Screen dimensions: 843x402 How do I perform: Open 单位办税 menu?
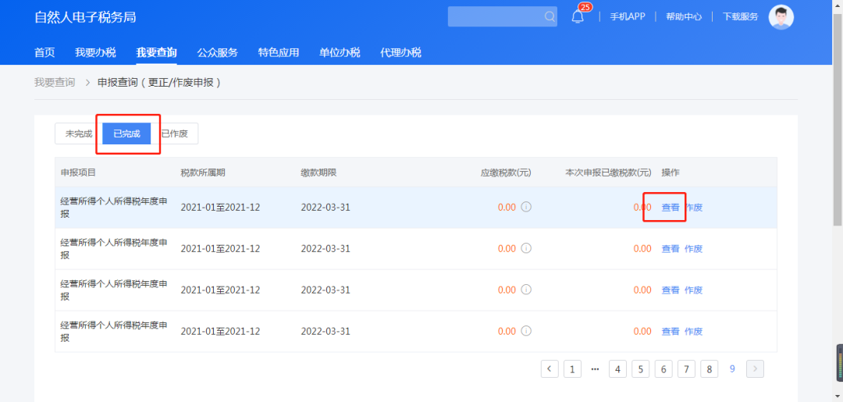[x=340, y=52]
